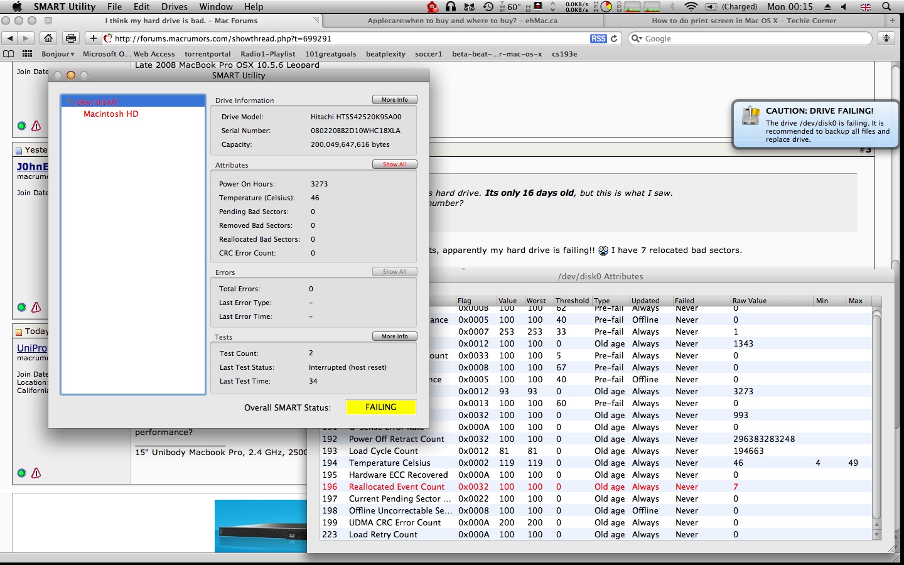
Task: Click the Date clock Mon 00:15
Action: (790, 6)
